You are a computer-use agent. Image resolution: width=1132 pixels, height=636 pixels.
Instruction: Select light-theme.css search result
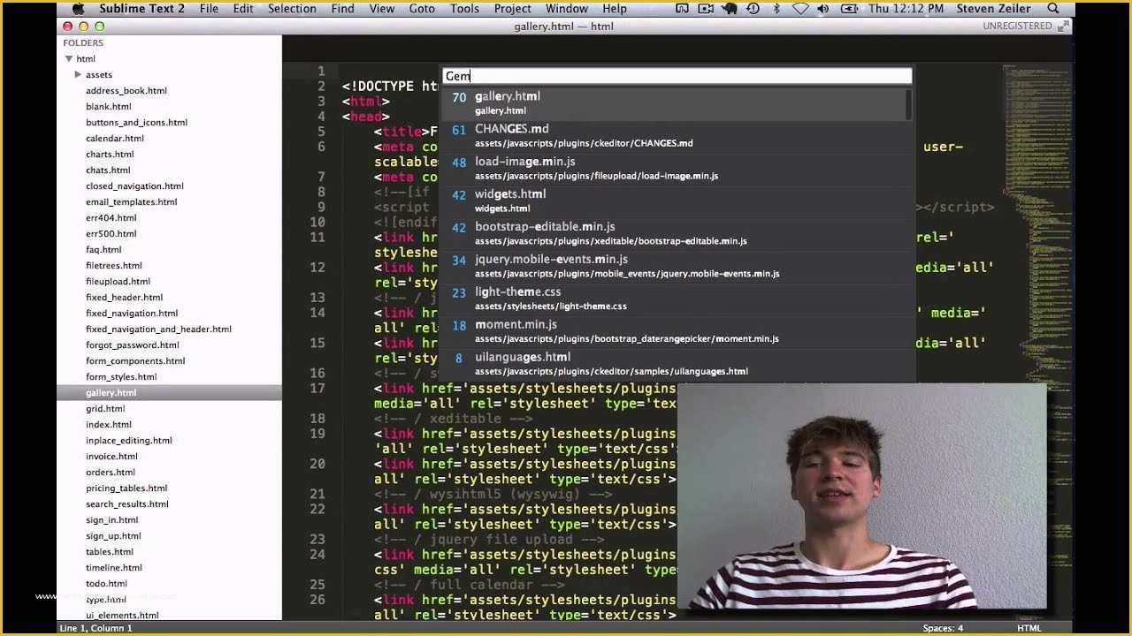(x=674, y=299)
